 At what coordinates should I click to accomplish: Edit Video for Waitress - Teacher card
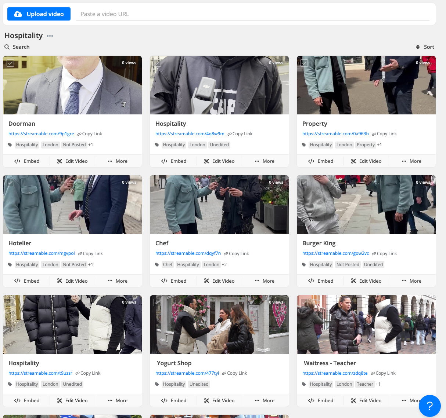tap(366, 401)
